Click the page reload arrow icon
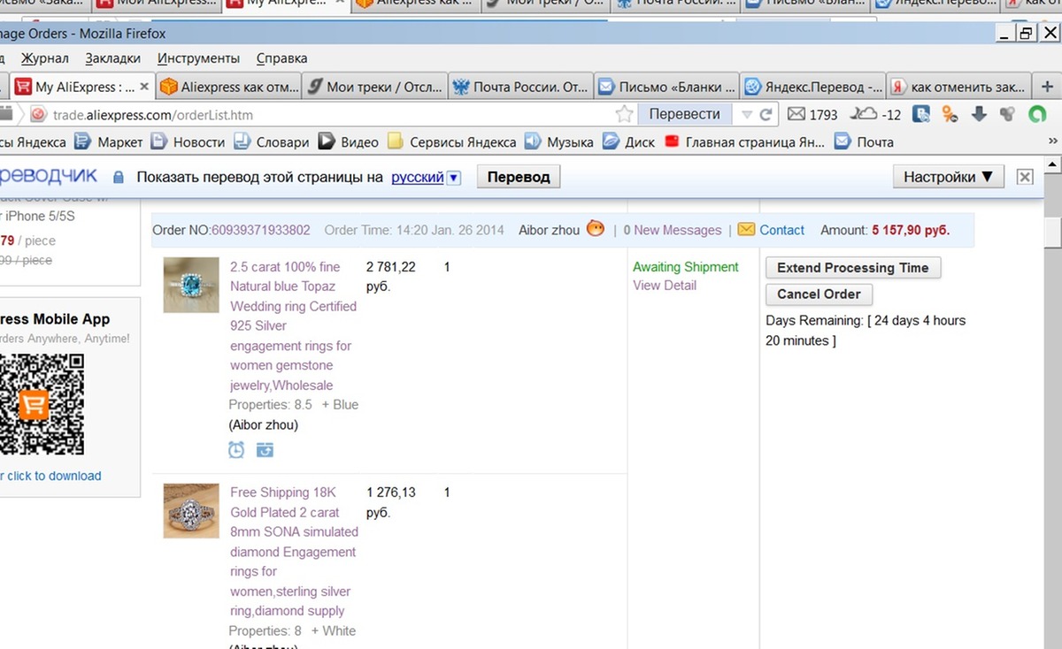 click(766, 114)
